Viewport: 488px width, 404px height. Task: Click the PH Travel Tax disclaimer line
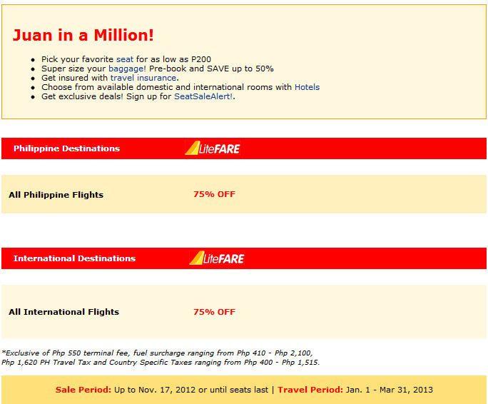tap(161, 363)
